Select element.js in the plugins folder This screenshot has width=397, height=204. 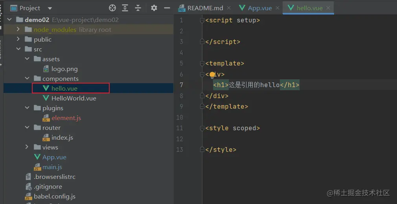[66, 118]
